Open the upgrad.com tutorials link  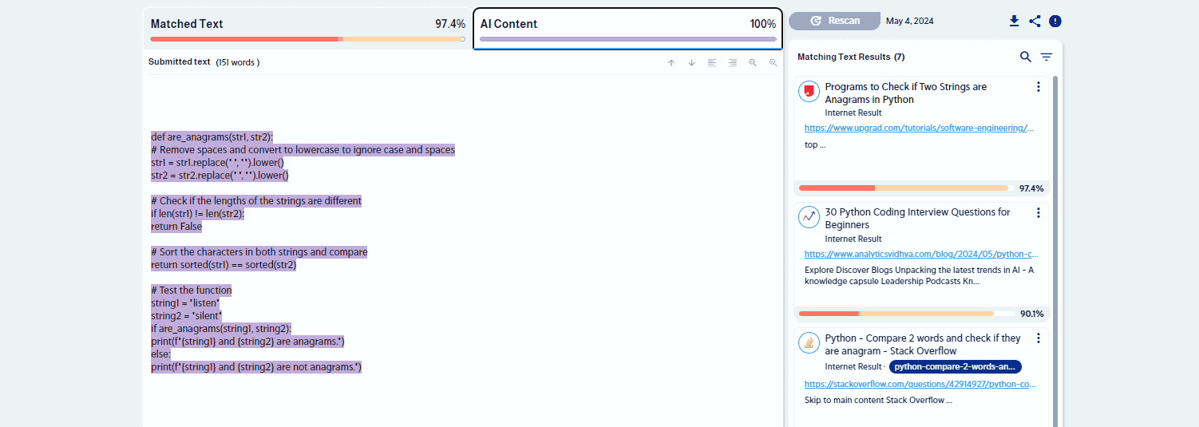(x=919, y=128)
